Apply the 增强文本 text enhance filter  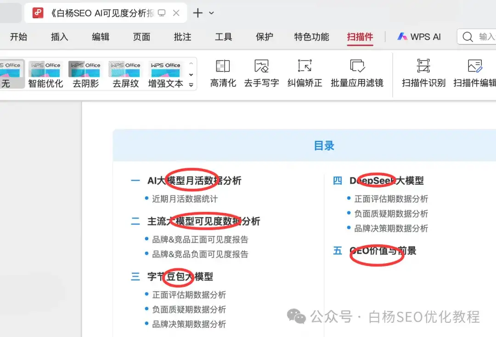coord(165,75)
